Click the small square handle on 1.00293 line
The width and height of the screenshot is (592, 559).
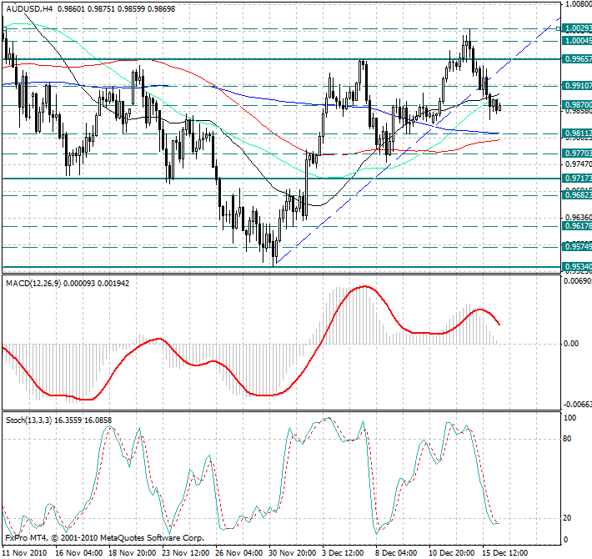tap(559, 28)
